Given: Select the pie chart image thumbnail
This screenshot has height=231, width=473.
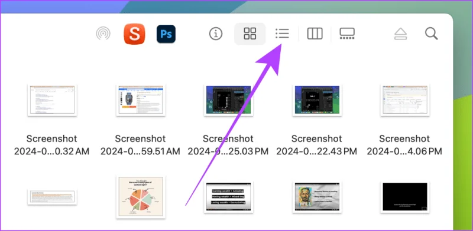Looking at the screenshot, I should (141, 197).
